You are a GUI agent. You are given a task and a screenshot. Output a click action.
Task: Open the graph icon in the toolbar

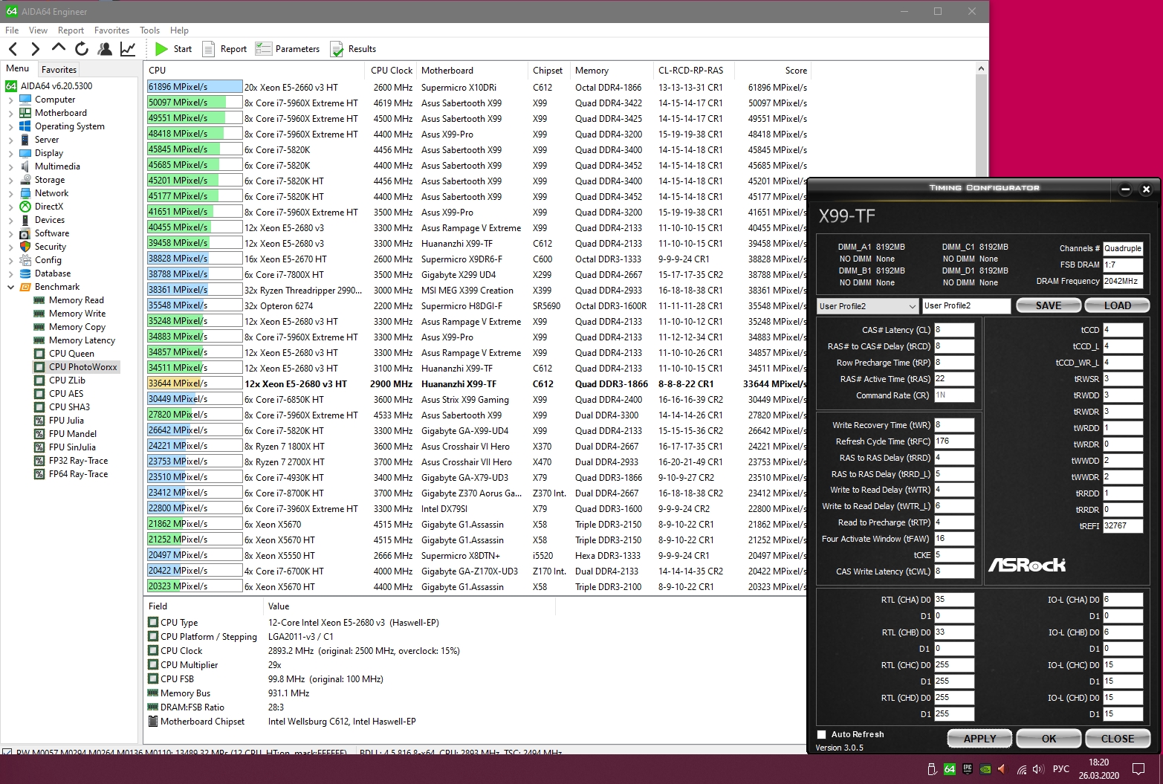tap(128, 49)
